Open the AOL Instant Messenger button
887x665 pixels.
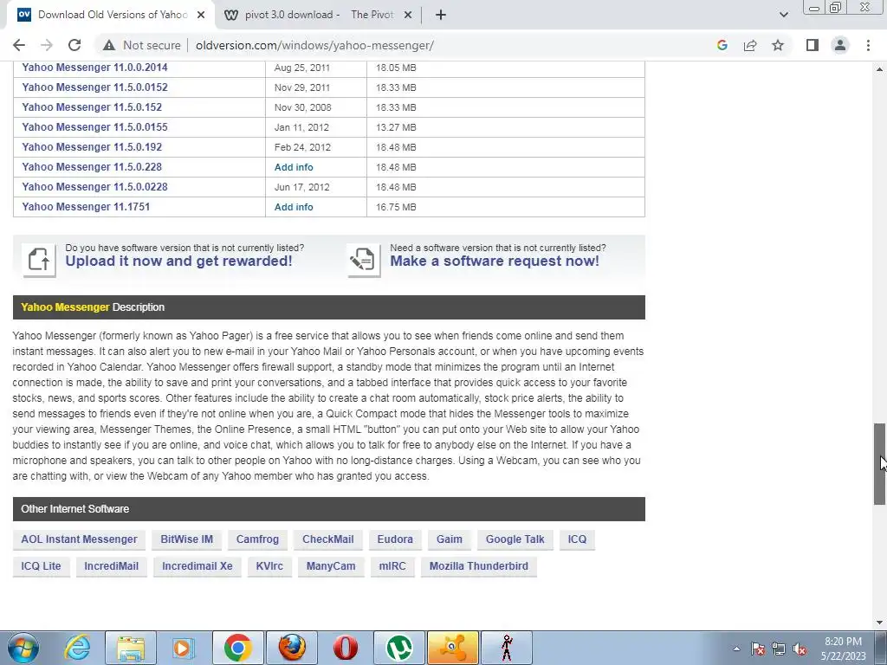pyautogui.click(x=79, y=539)
